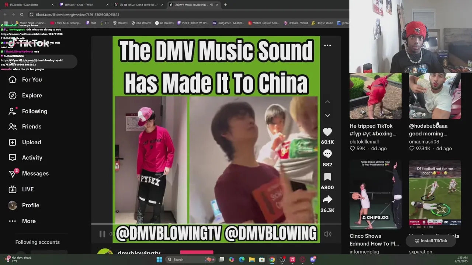Open the nba streams bookmark

point(141,23)
